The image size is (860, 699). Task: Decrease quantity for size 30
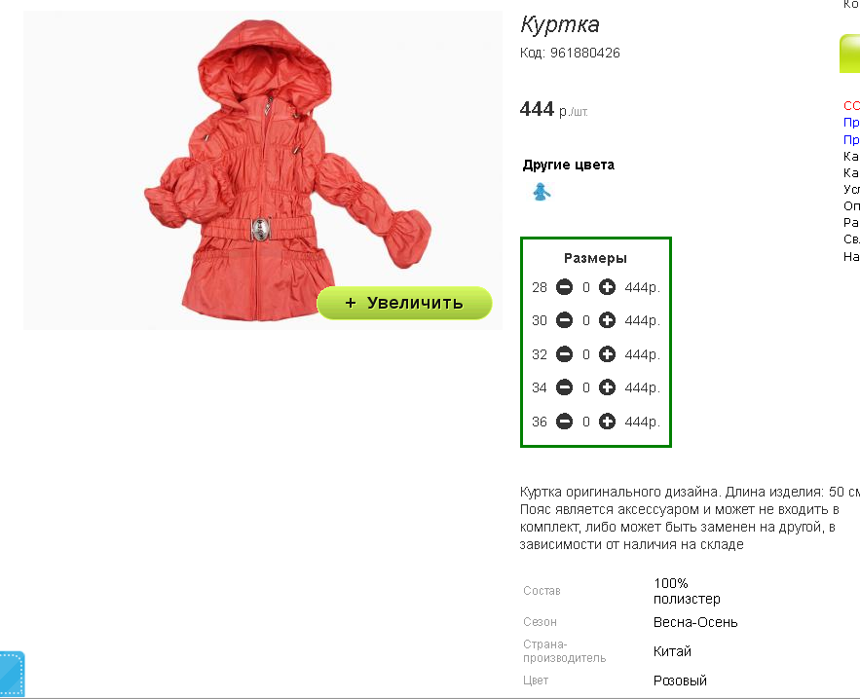pyautogui.click(x=564, y=320)
